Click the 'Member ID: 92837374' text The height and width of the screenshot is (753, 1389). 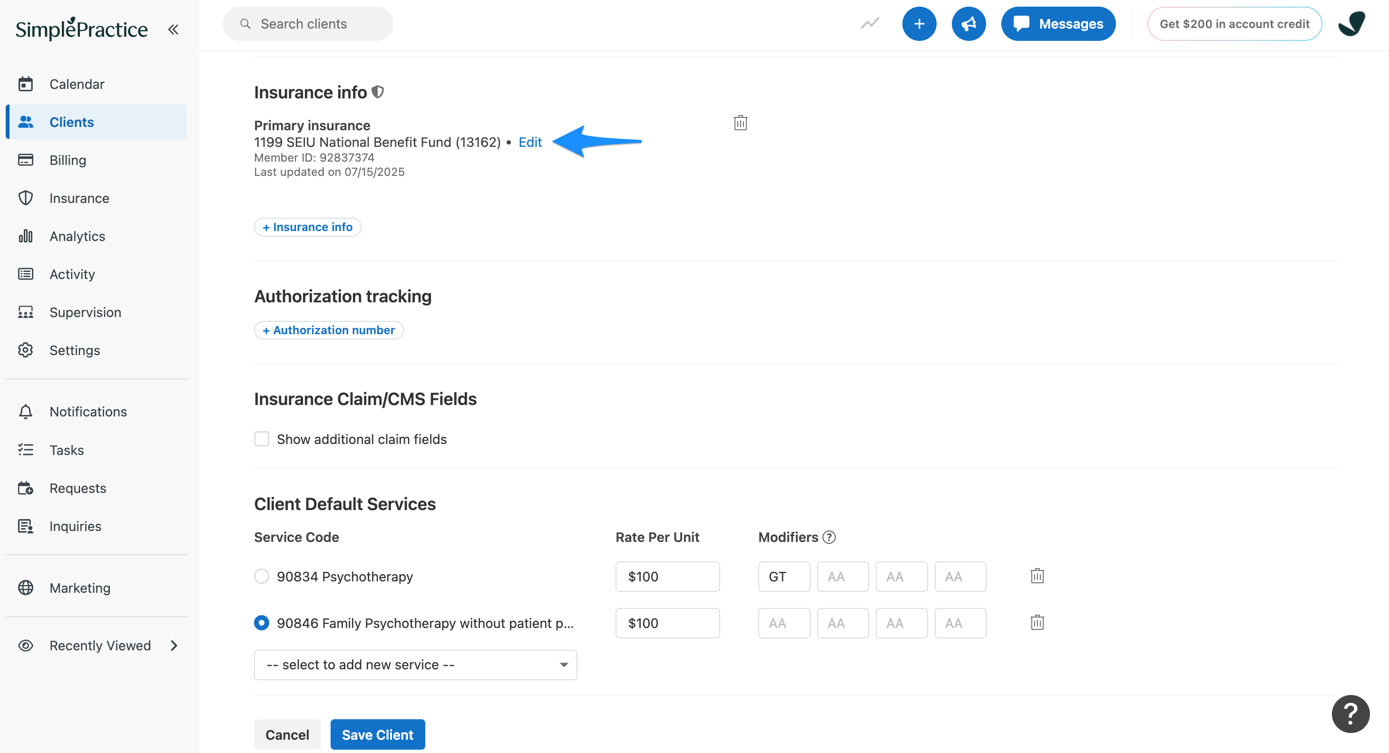click(314, 157)
